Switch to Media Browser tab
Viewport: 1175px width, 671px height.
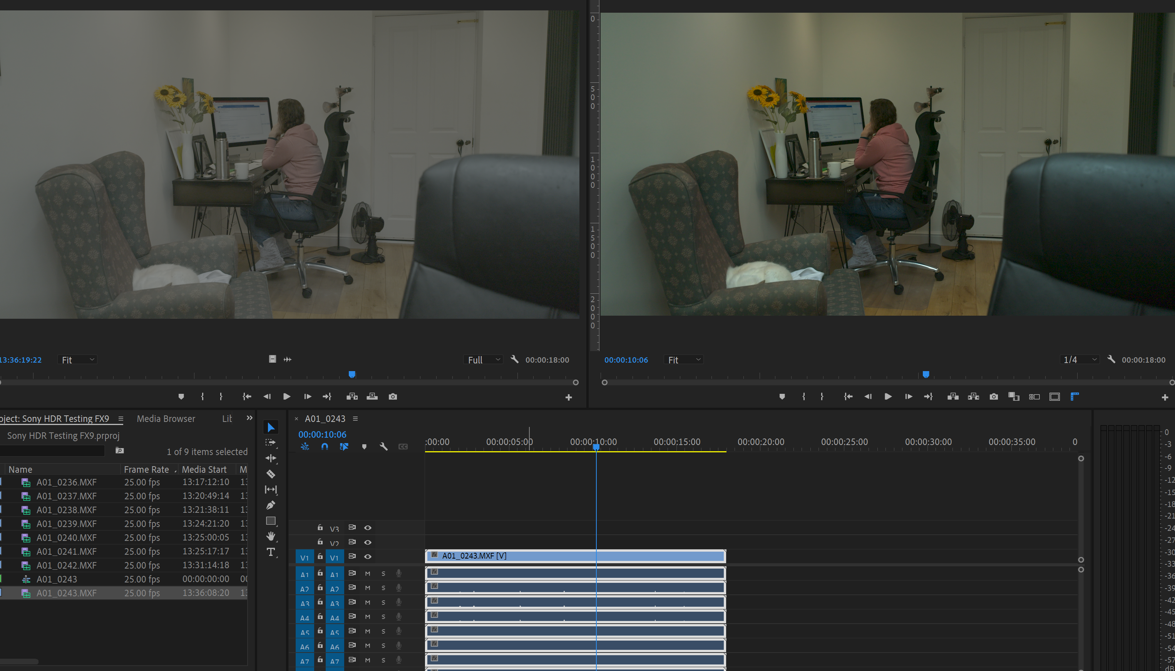pyautogui.click(x=166, y=418)
